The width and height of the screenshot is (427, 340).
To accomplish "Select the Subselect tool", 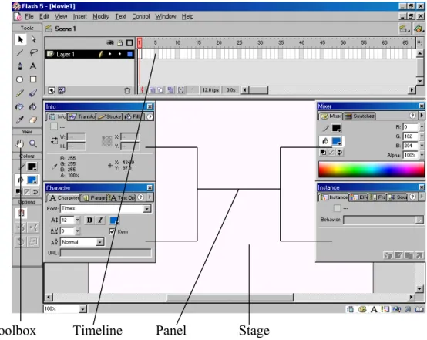I will (x=33, y=40).
